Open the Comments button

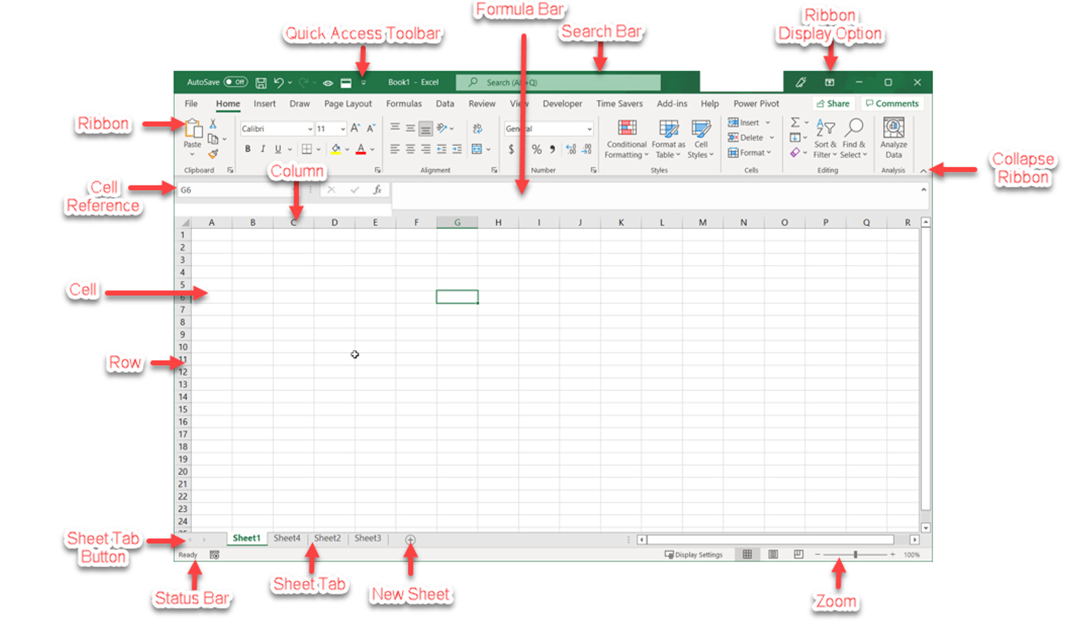(892, 103)
